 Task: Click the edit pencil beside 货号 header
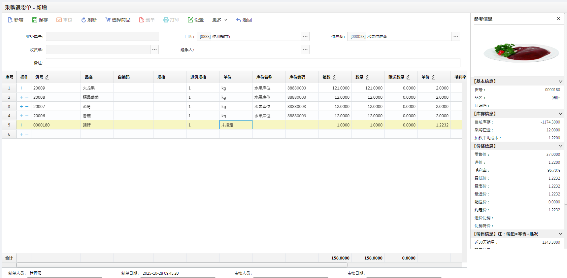click(x=47, y=77)
